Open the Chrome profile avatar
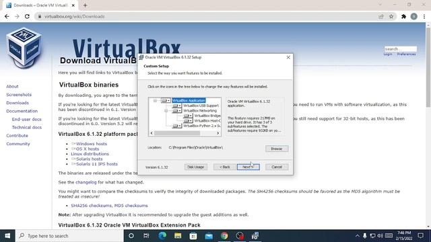The width and height of the screenshot is (431, 242). [x=413, y=16]
